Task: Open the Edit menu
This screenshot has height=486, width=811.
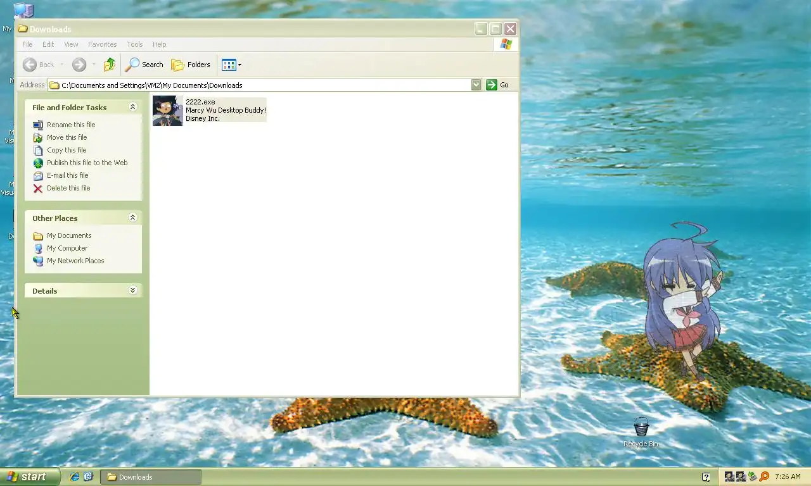Action: (x=48, y=44)
